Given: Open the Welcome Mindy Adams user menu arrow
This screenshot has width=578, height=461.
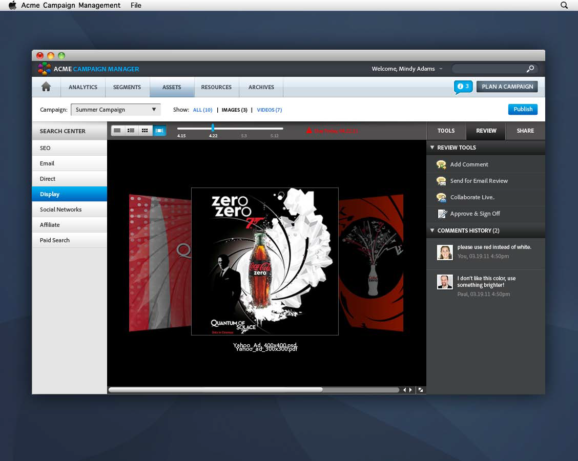Looking at the screenshot, I should pos(441,69).
